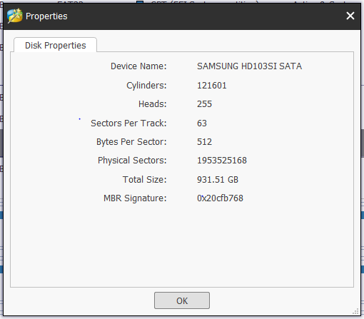Click the Device Name label

pos(138,66)
